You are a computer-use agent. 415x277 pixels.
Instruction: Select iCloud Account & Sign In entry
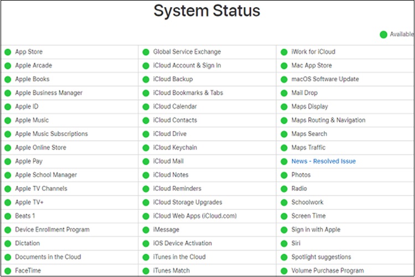click(187, 65)
